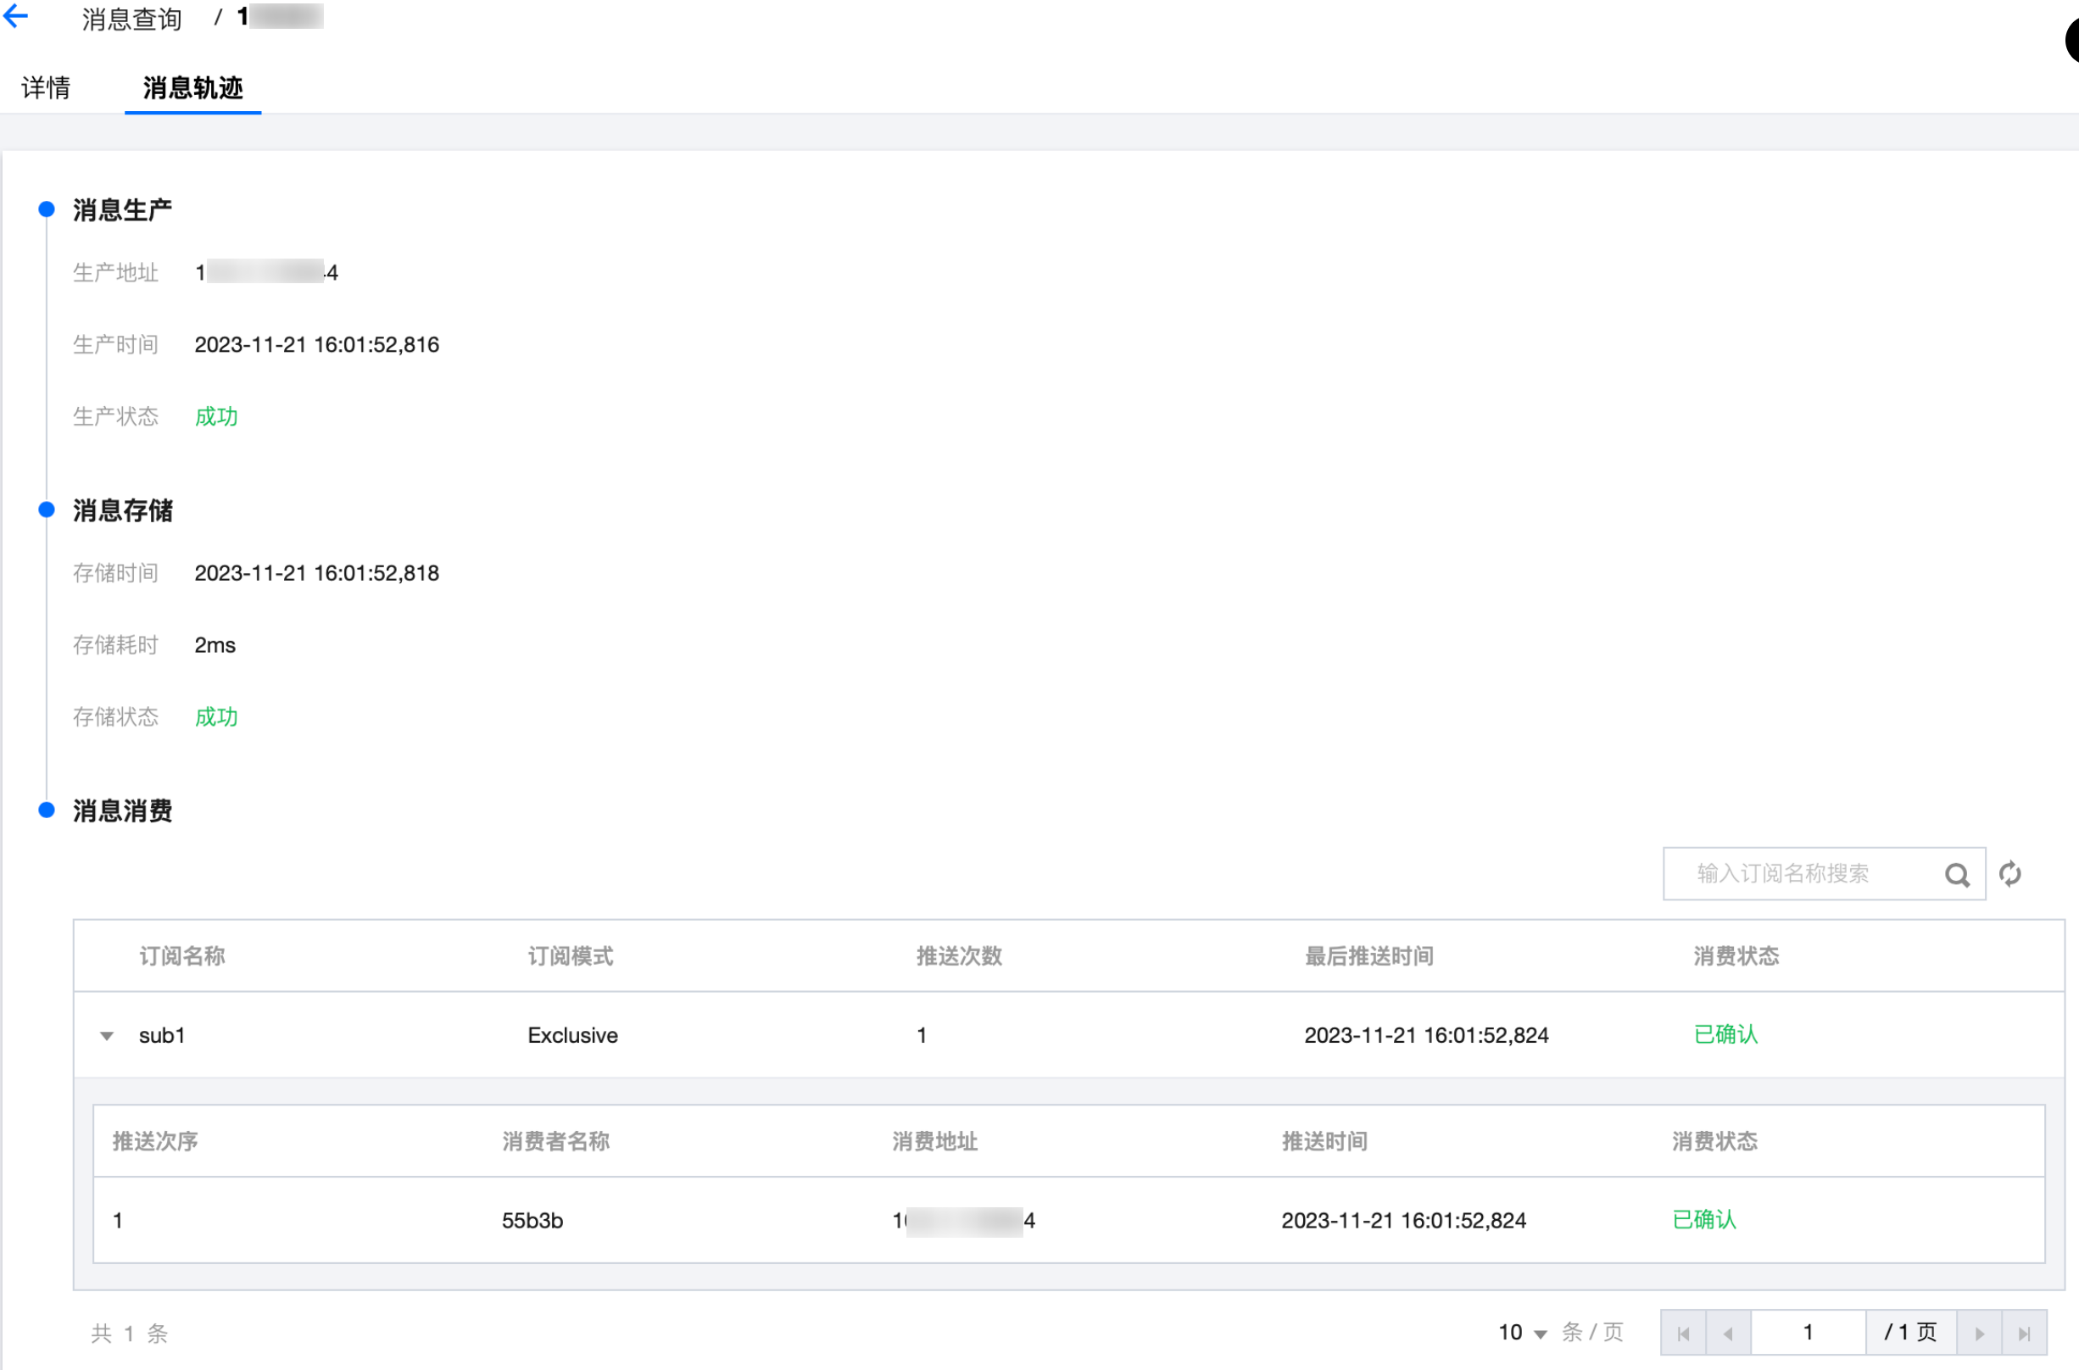Select the 消息轨迹 tab
2079x1370 pixels.
click(192, 87)
